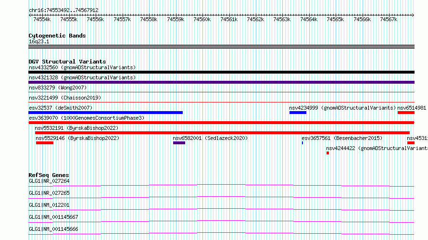Viewport: 428px width, 240px height.
Task: Click the red nsv5532191 variant bar
Action: pos(222,133)
